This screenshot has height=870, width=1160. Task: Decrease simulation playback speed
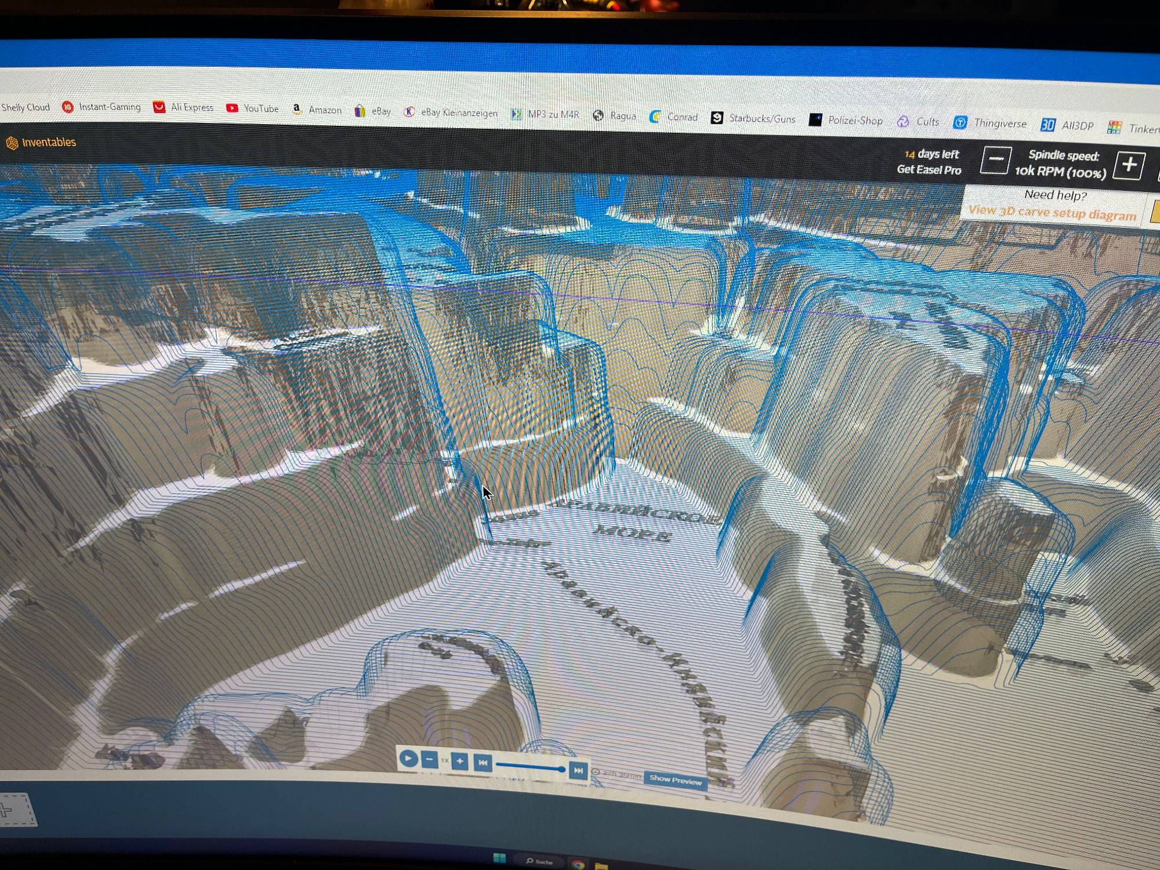(429, 759)
